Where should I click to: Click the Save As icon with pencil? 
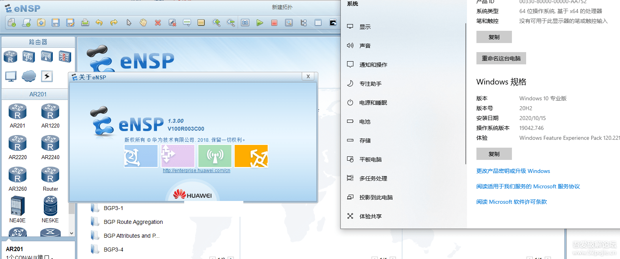point(70,23)
